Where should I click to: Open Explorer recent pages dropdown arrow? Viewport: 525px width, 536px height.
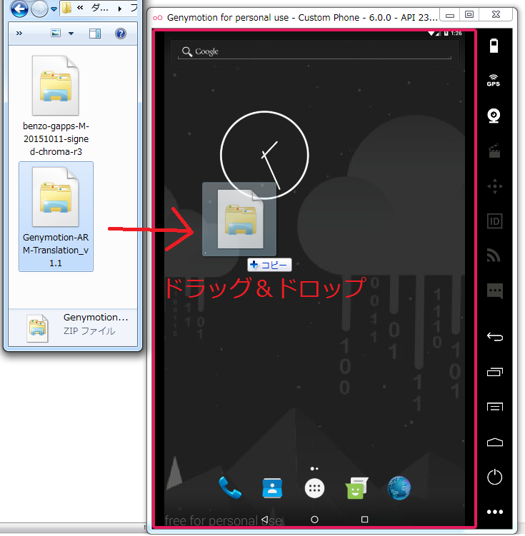[x=54, y=9]
